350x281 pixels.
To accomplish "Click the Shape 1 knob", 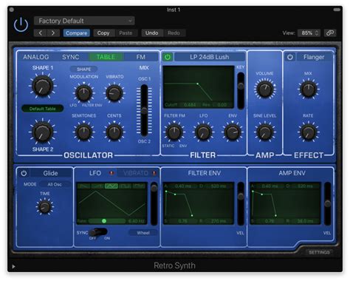I will tap(43, 86).
